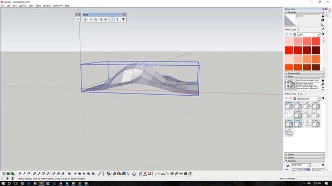Open the UTC time zone dropdown

tap(301, 165)
